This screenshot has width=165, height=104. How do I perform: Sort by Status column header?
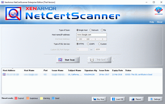[x=143, y=71]
